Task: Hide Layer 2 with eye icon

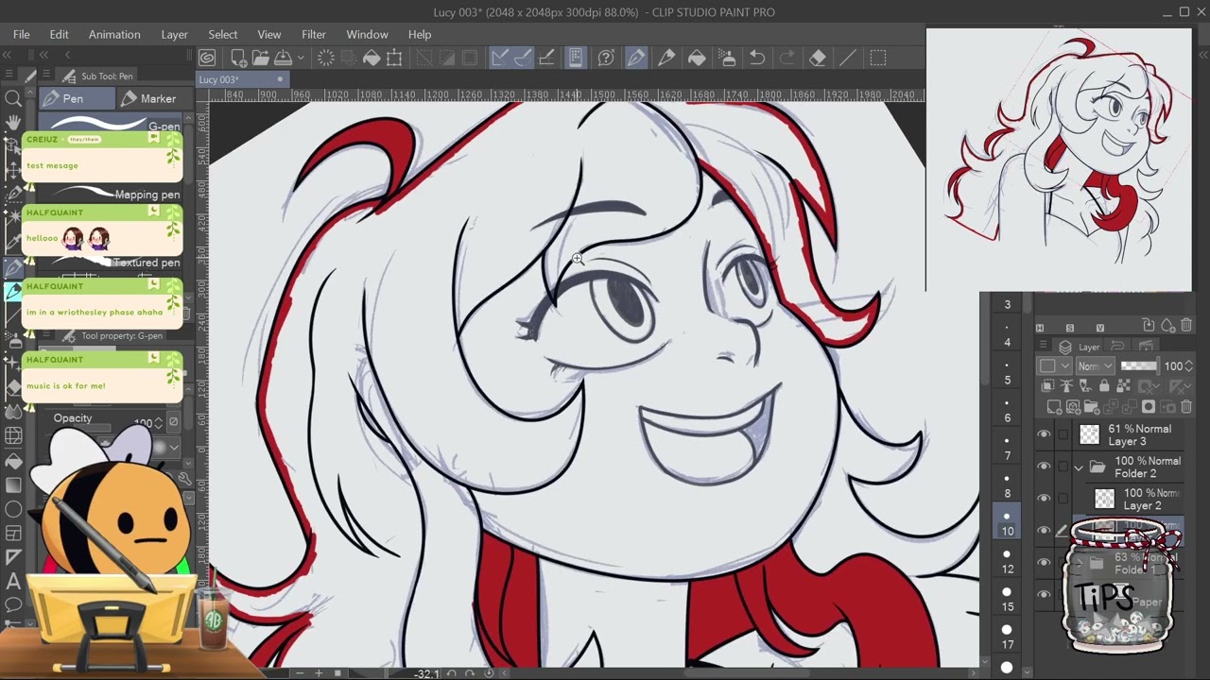Action: pyautogui.click(x=1044, y=499)
